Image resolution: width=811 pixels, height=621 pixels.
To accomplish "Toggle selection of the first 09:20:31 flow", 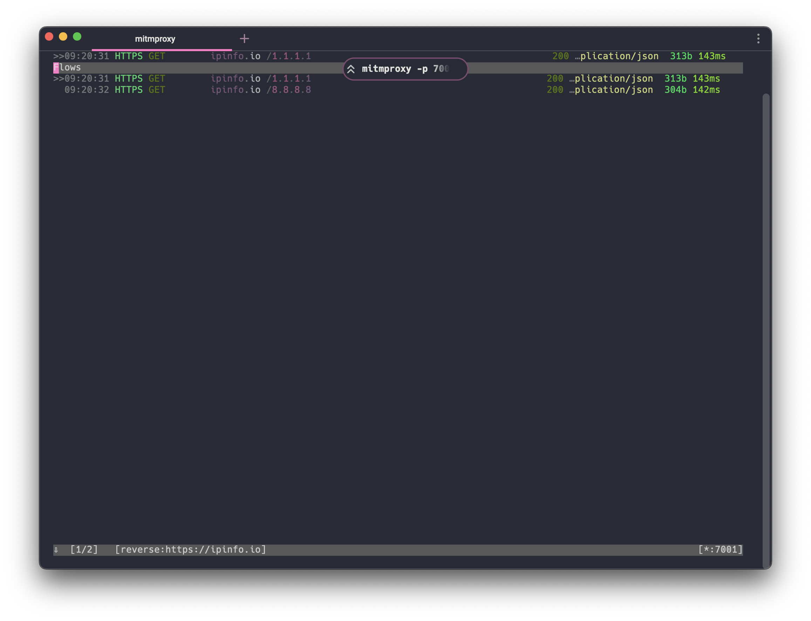I will pyautogui.click(x=259, y=56).
